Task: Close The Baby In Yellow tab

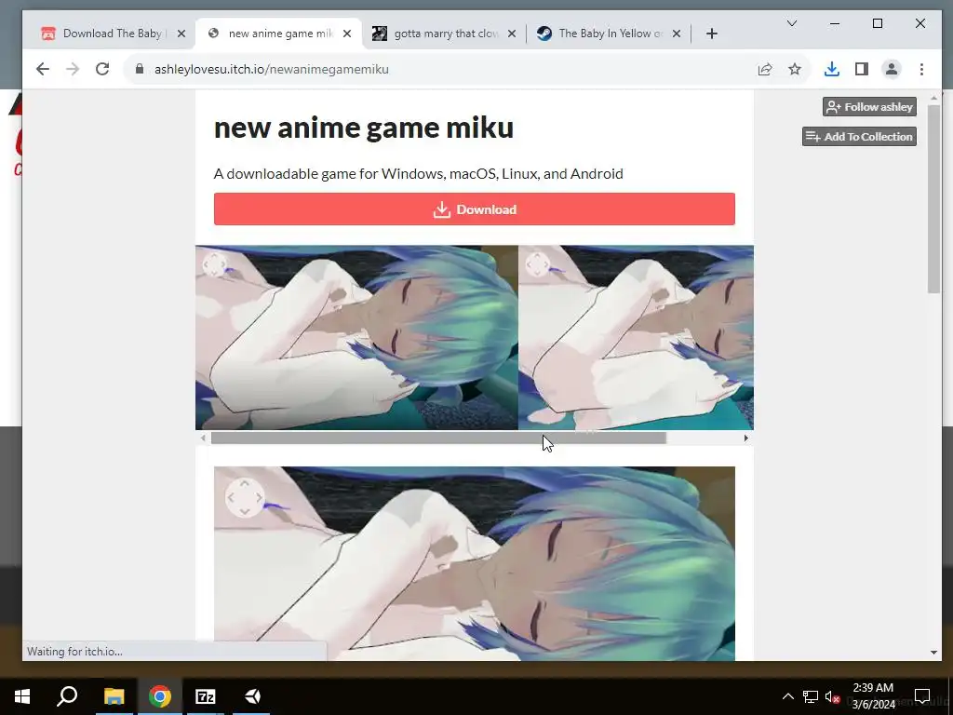Action: [x=677, y=34]
